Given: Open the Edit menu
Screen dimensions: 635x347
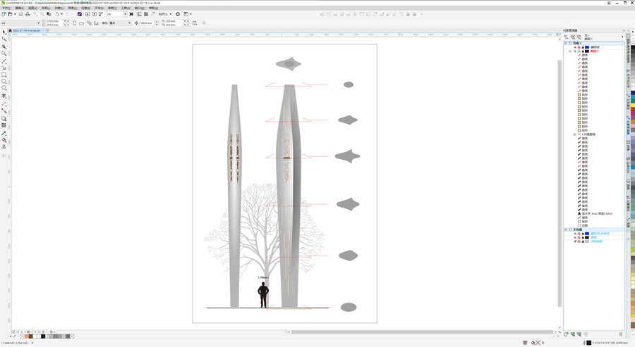Looking at the screenshot, I should coord(20,8).
